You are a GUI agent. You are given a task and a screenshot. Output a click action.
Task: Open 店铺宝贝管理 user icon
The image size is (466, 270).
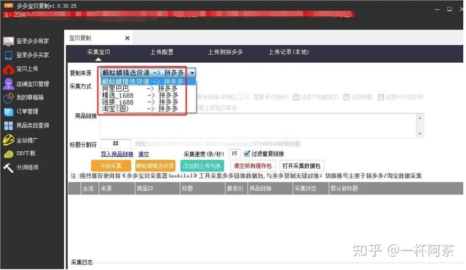click(x=8, y=84)
